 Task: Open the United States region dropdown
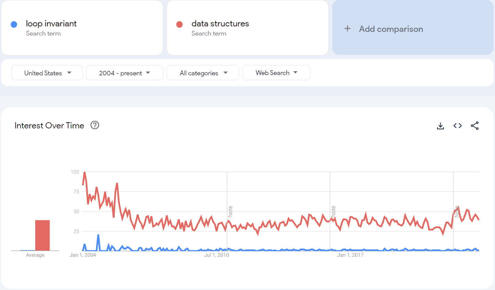[47, 73]
